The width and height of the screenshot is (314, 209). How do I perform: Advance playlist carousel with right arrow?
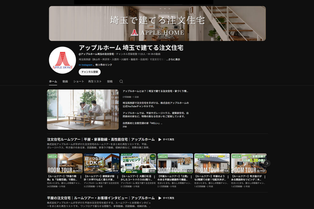coord(267,163)
